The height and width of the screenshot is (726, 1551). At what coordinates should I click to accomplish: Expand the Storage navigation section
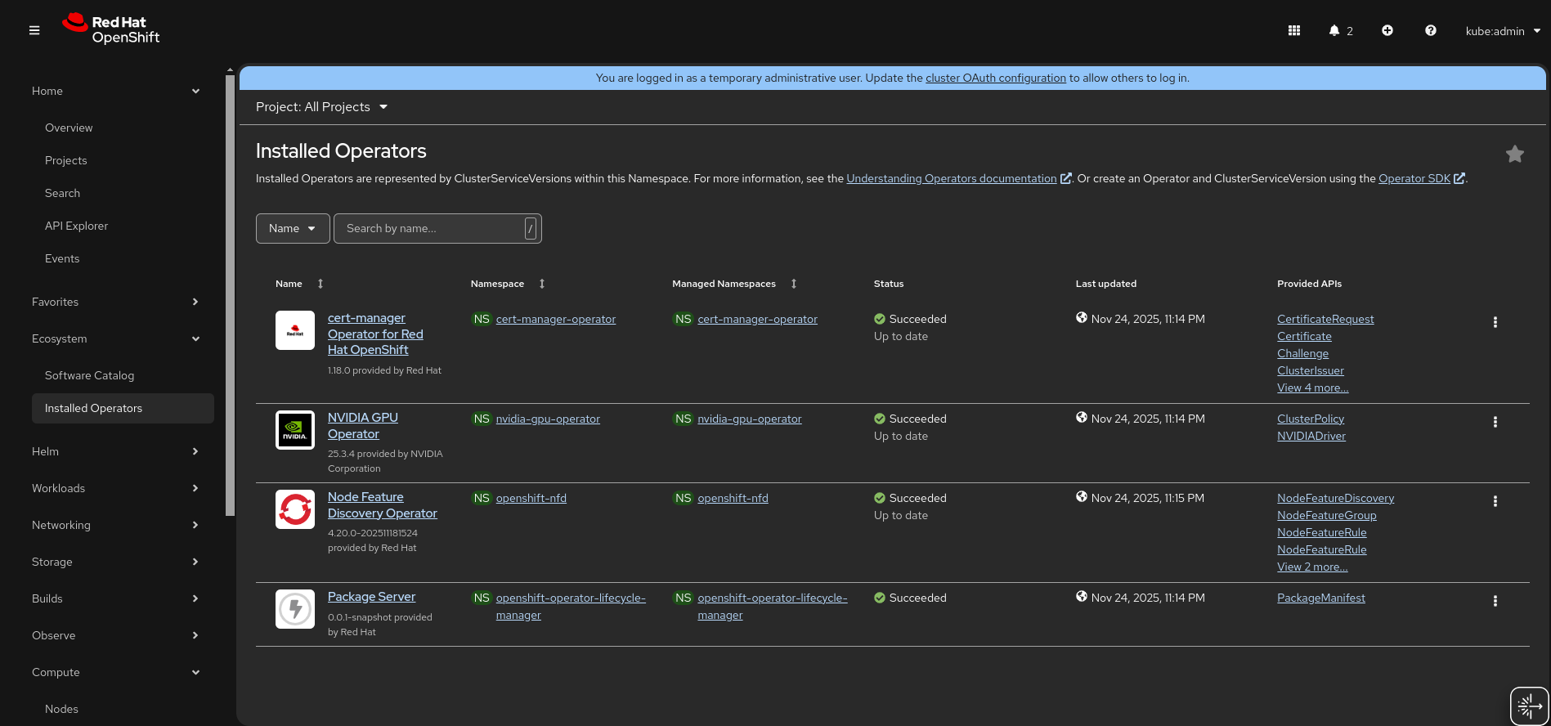click(x=116, y=562)
